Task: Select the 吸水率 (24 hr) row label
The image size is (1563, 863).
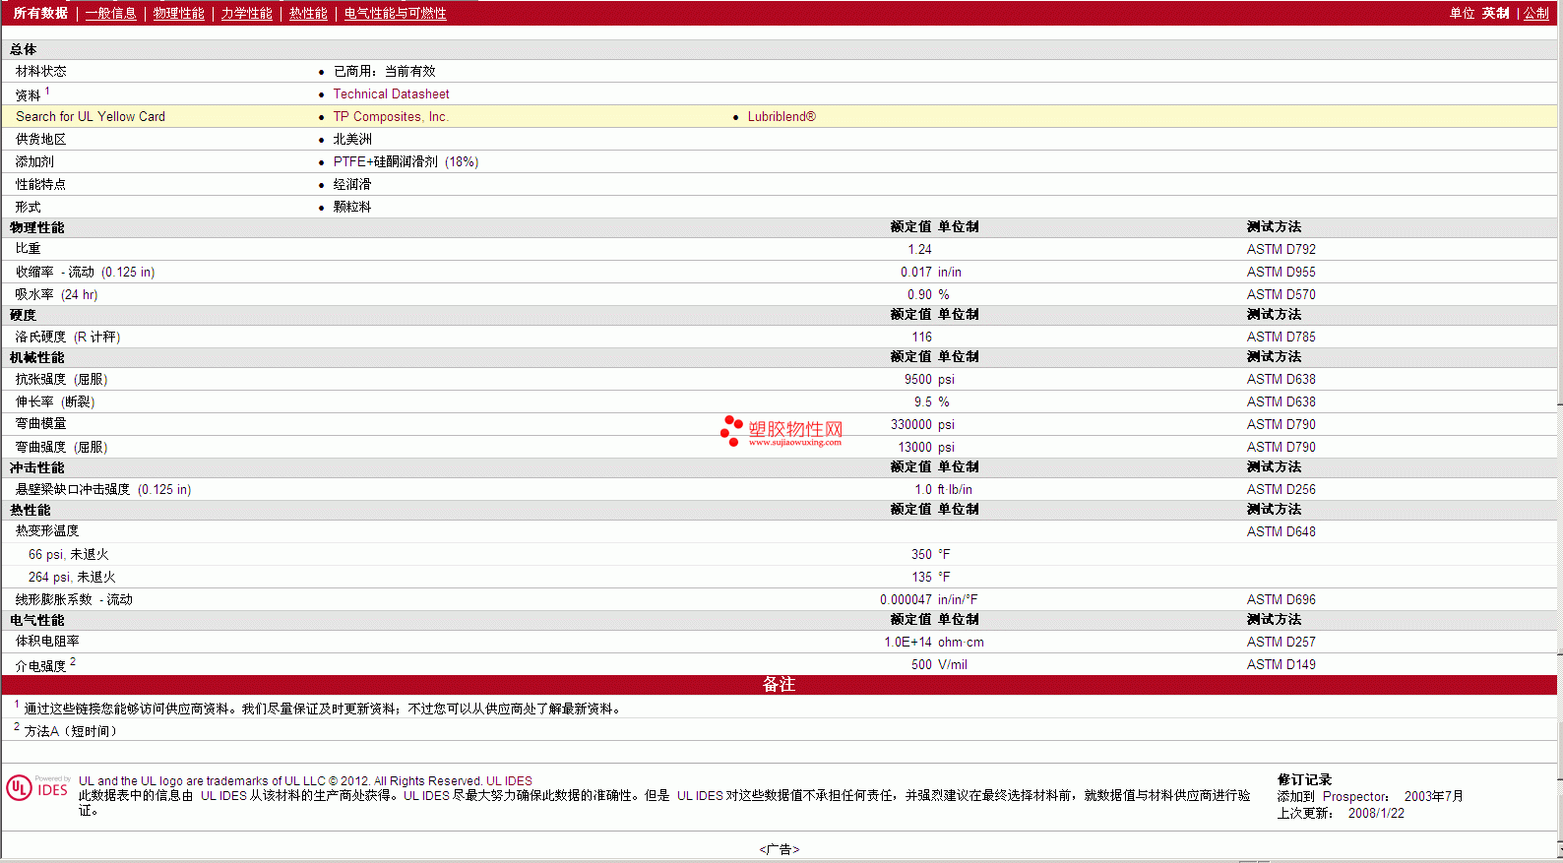Action: [56, 294]
